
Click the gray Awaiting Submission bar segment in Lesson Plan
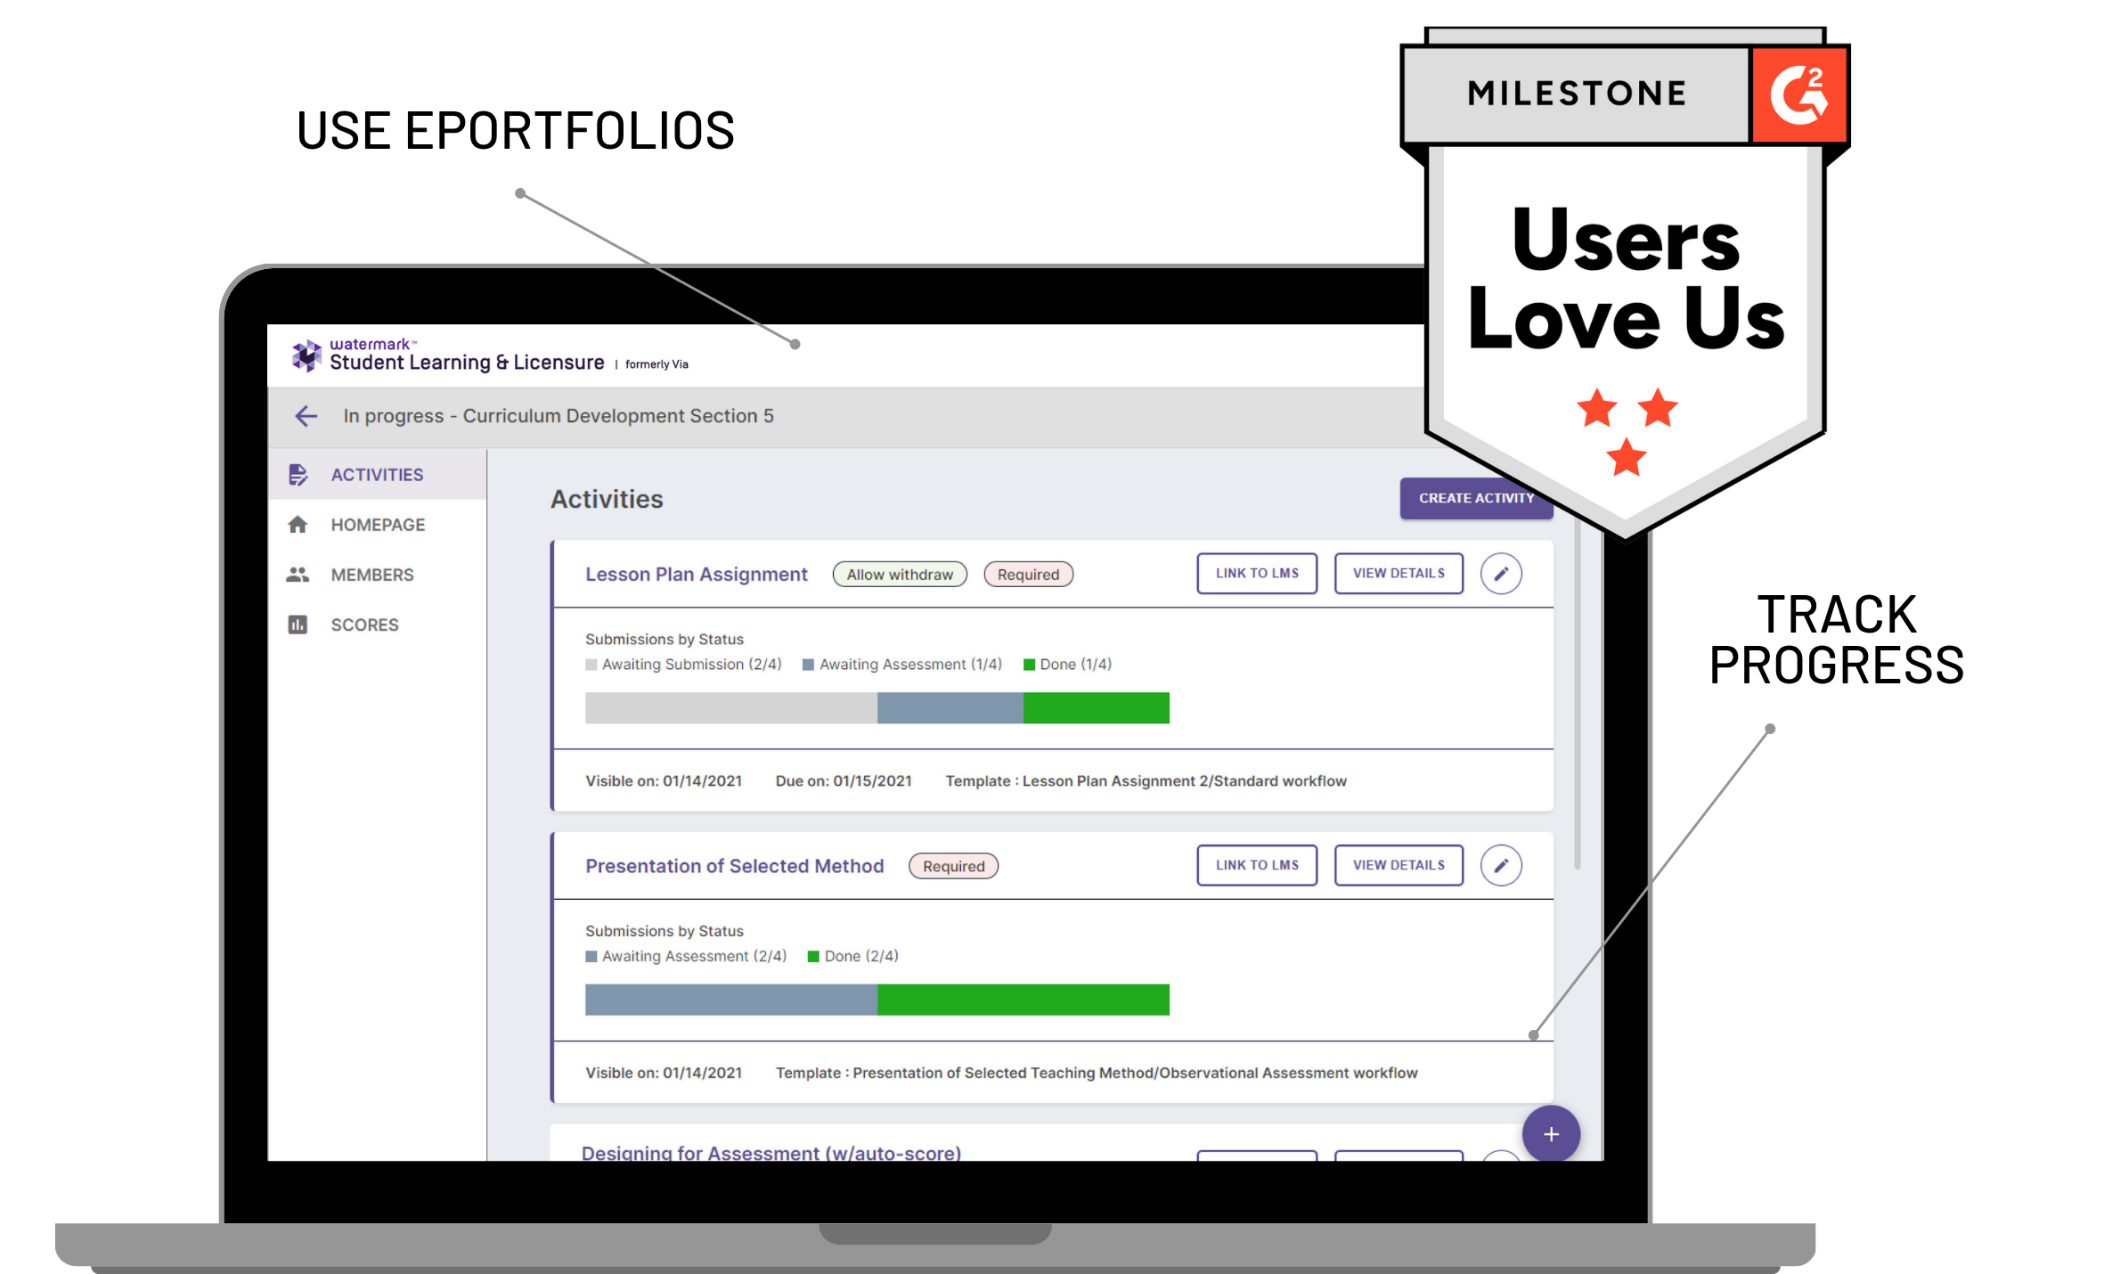tap(731, 707)
